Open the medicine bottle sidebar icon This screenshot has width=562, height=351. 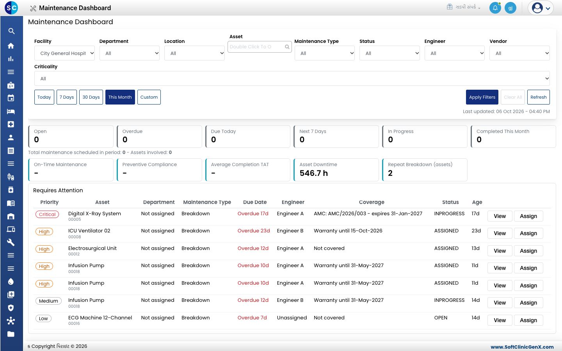pyautogui.click(x=11, y=190)
